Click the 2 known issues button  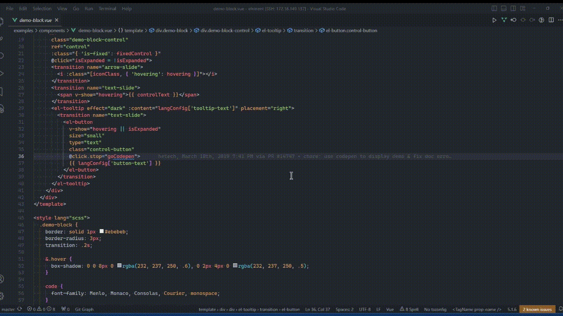click(537, 309)
